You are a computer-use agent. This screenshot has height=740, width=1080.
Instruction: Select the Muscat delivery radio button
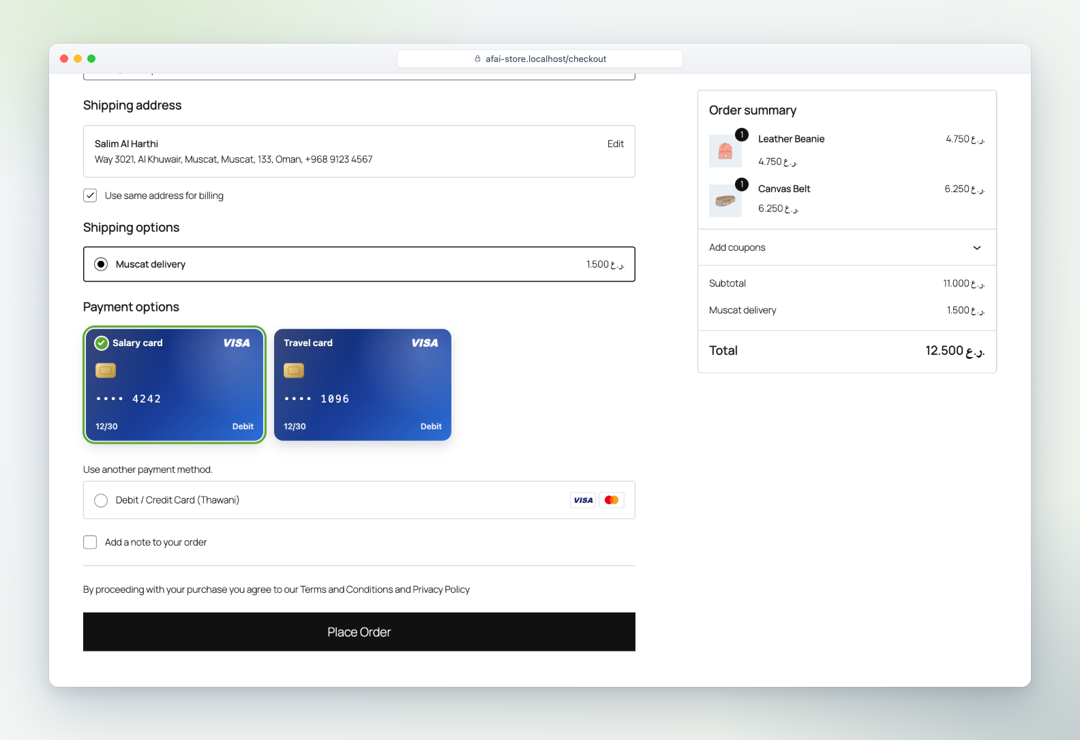[x=101, y=264]
